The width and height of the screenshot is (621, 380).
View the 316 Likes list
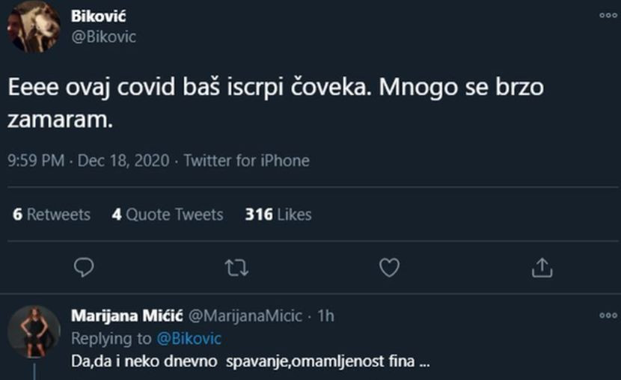(278, 215)
